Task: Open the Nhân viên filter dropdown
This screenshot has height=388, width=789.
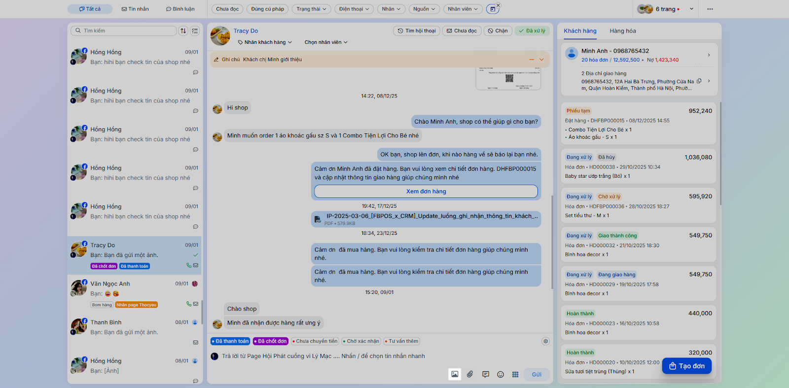Action: tap(463, 9)
